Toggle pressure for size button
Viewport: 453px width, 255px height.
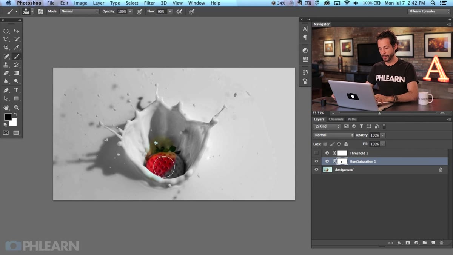click(x=191, y=12)
